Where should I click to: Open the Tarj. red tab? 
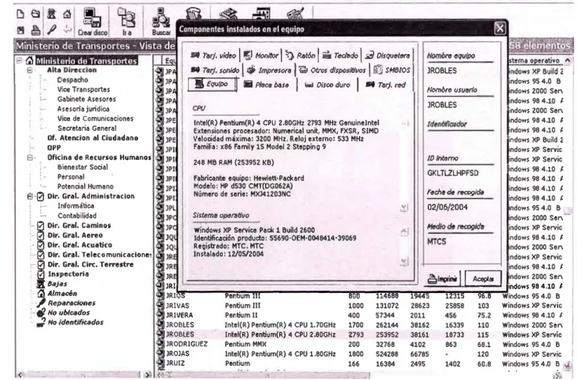[x=386, y=85]
